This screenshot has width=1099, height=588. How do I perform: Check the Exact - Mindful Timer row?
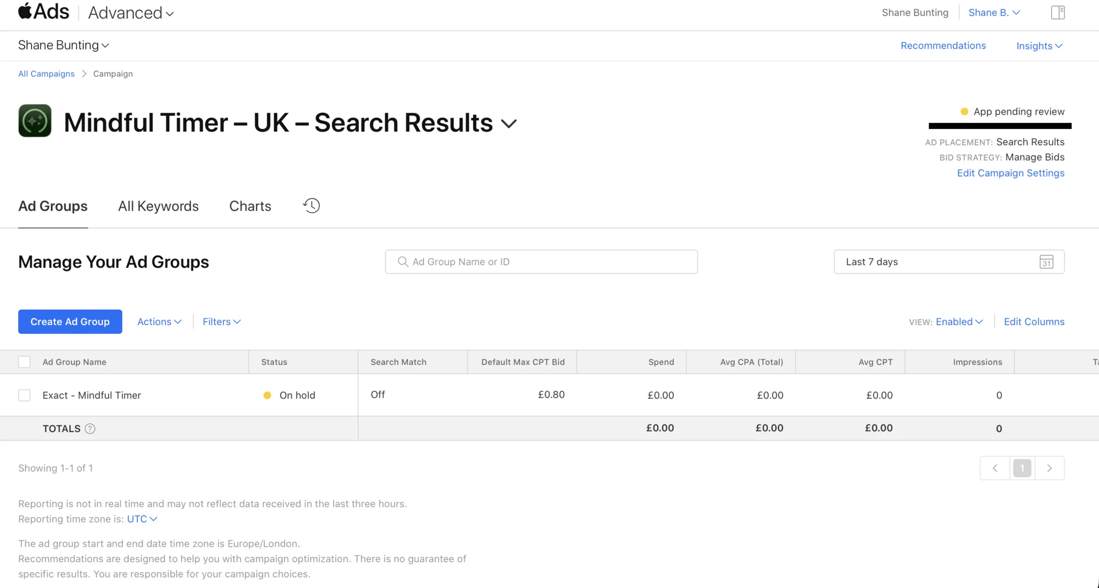click(24, 395)
